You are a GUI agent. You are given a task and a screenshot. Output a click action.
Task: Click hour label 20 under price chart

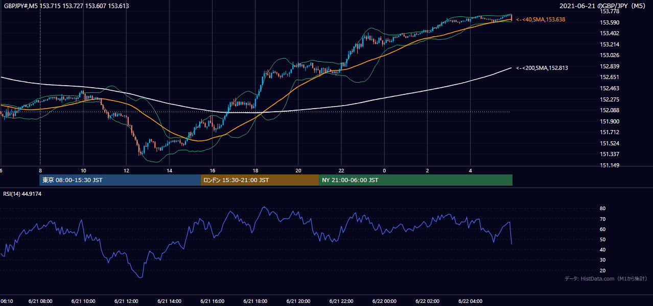(298, 170)
